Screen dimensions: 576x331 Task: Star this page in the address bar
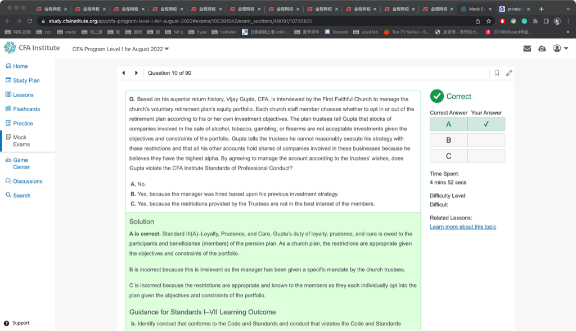tap(489, 21)
